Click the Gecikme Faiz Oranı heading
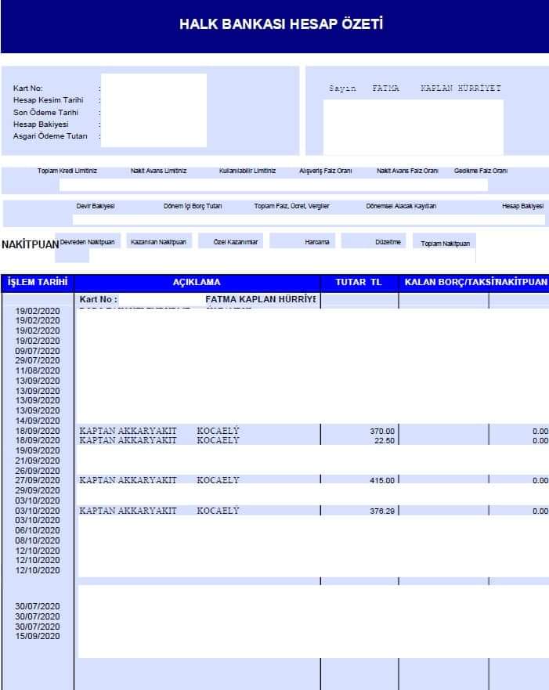Viewport: 549px width, 690px height. pos(480,171)
